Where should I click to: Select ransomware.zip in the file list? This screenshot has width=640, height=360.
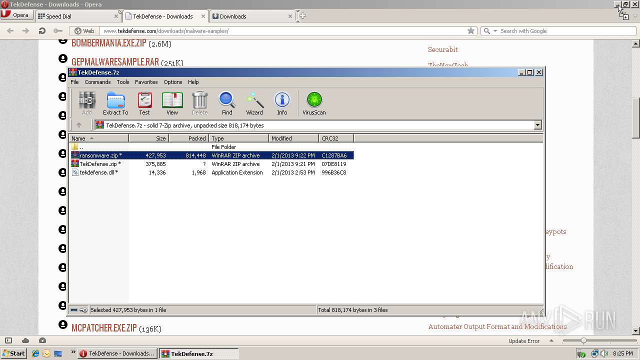click(211, 155)
